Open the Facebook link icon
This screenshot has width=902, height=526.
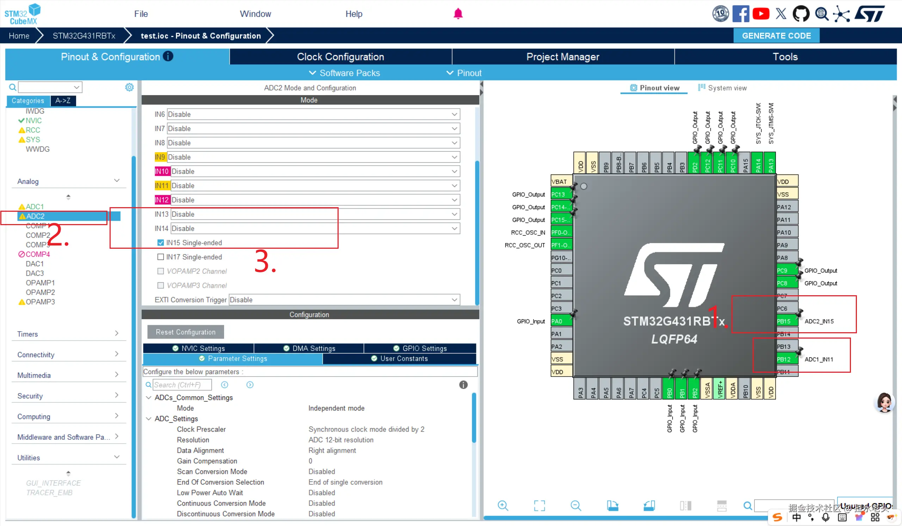741,14
